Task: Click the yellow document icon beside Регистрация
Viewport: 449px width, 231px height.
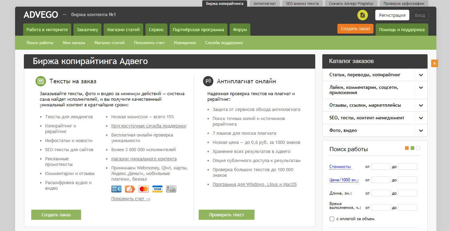Action: (x=363, y=15)
